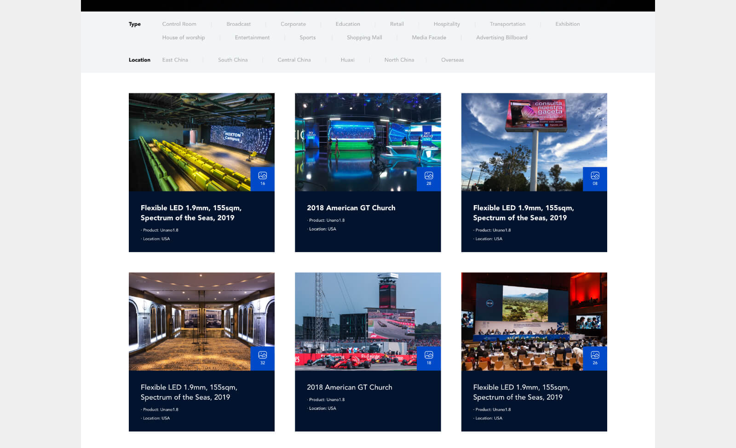Image resolution: width=736 pixels, height=448 pixels.
Task: Filter projects by Advertising Billboard
Action: (501, 38)
